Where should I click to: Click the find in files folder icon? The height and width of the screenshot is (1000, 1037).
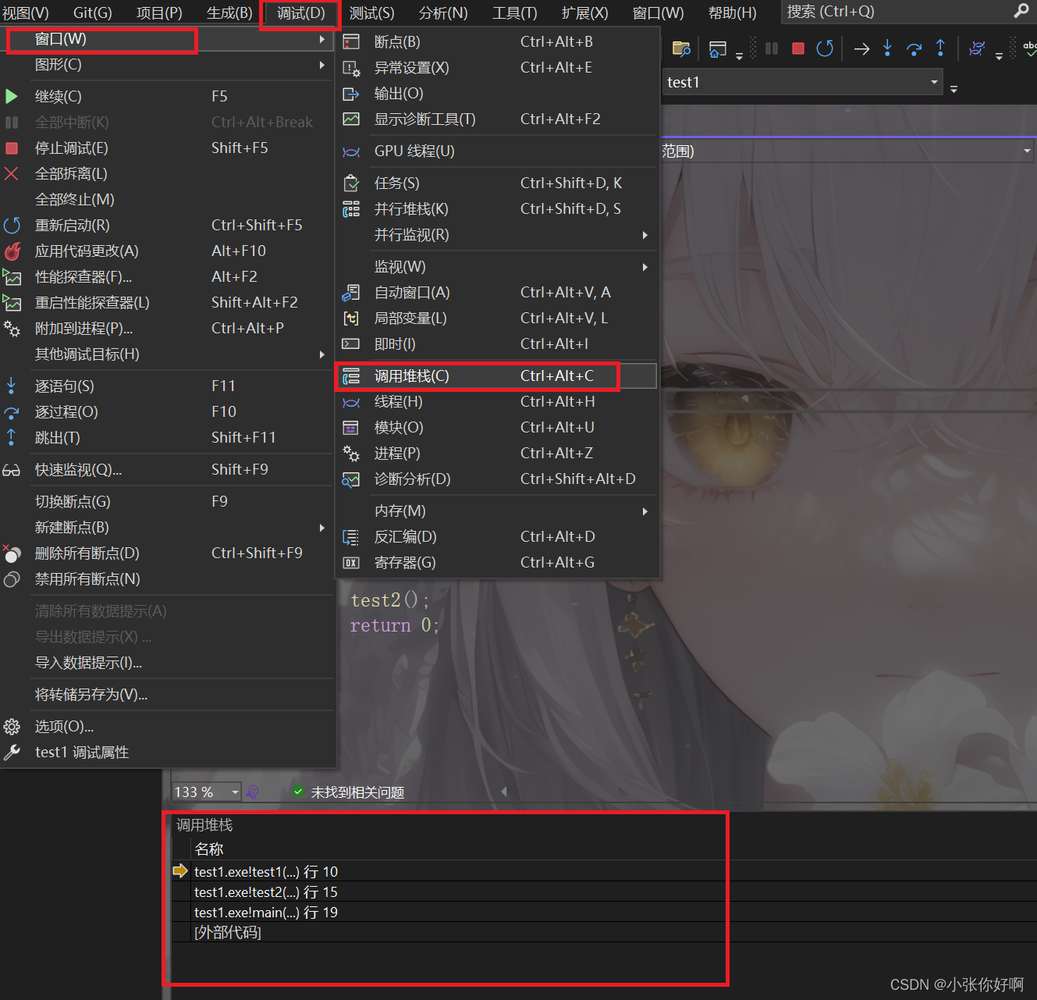click(x=681, y=49)
